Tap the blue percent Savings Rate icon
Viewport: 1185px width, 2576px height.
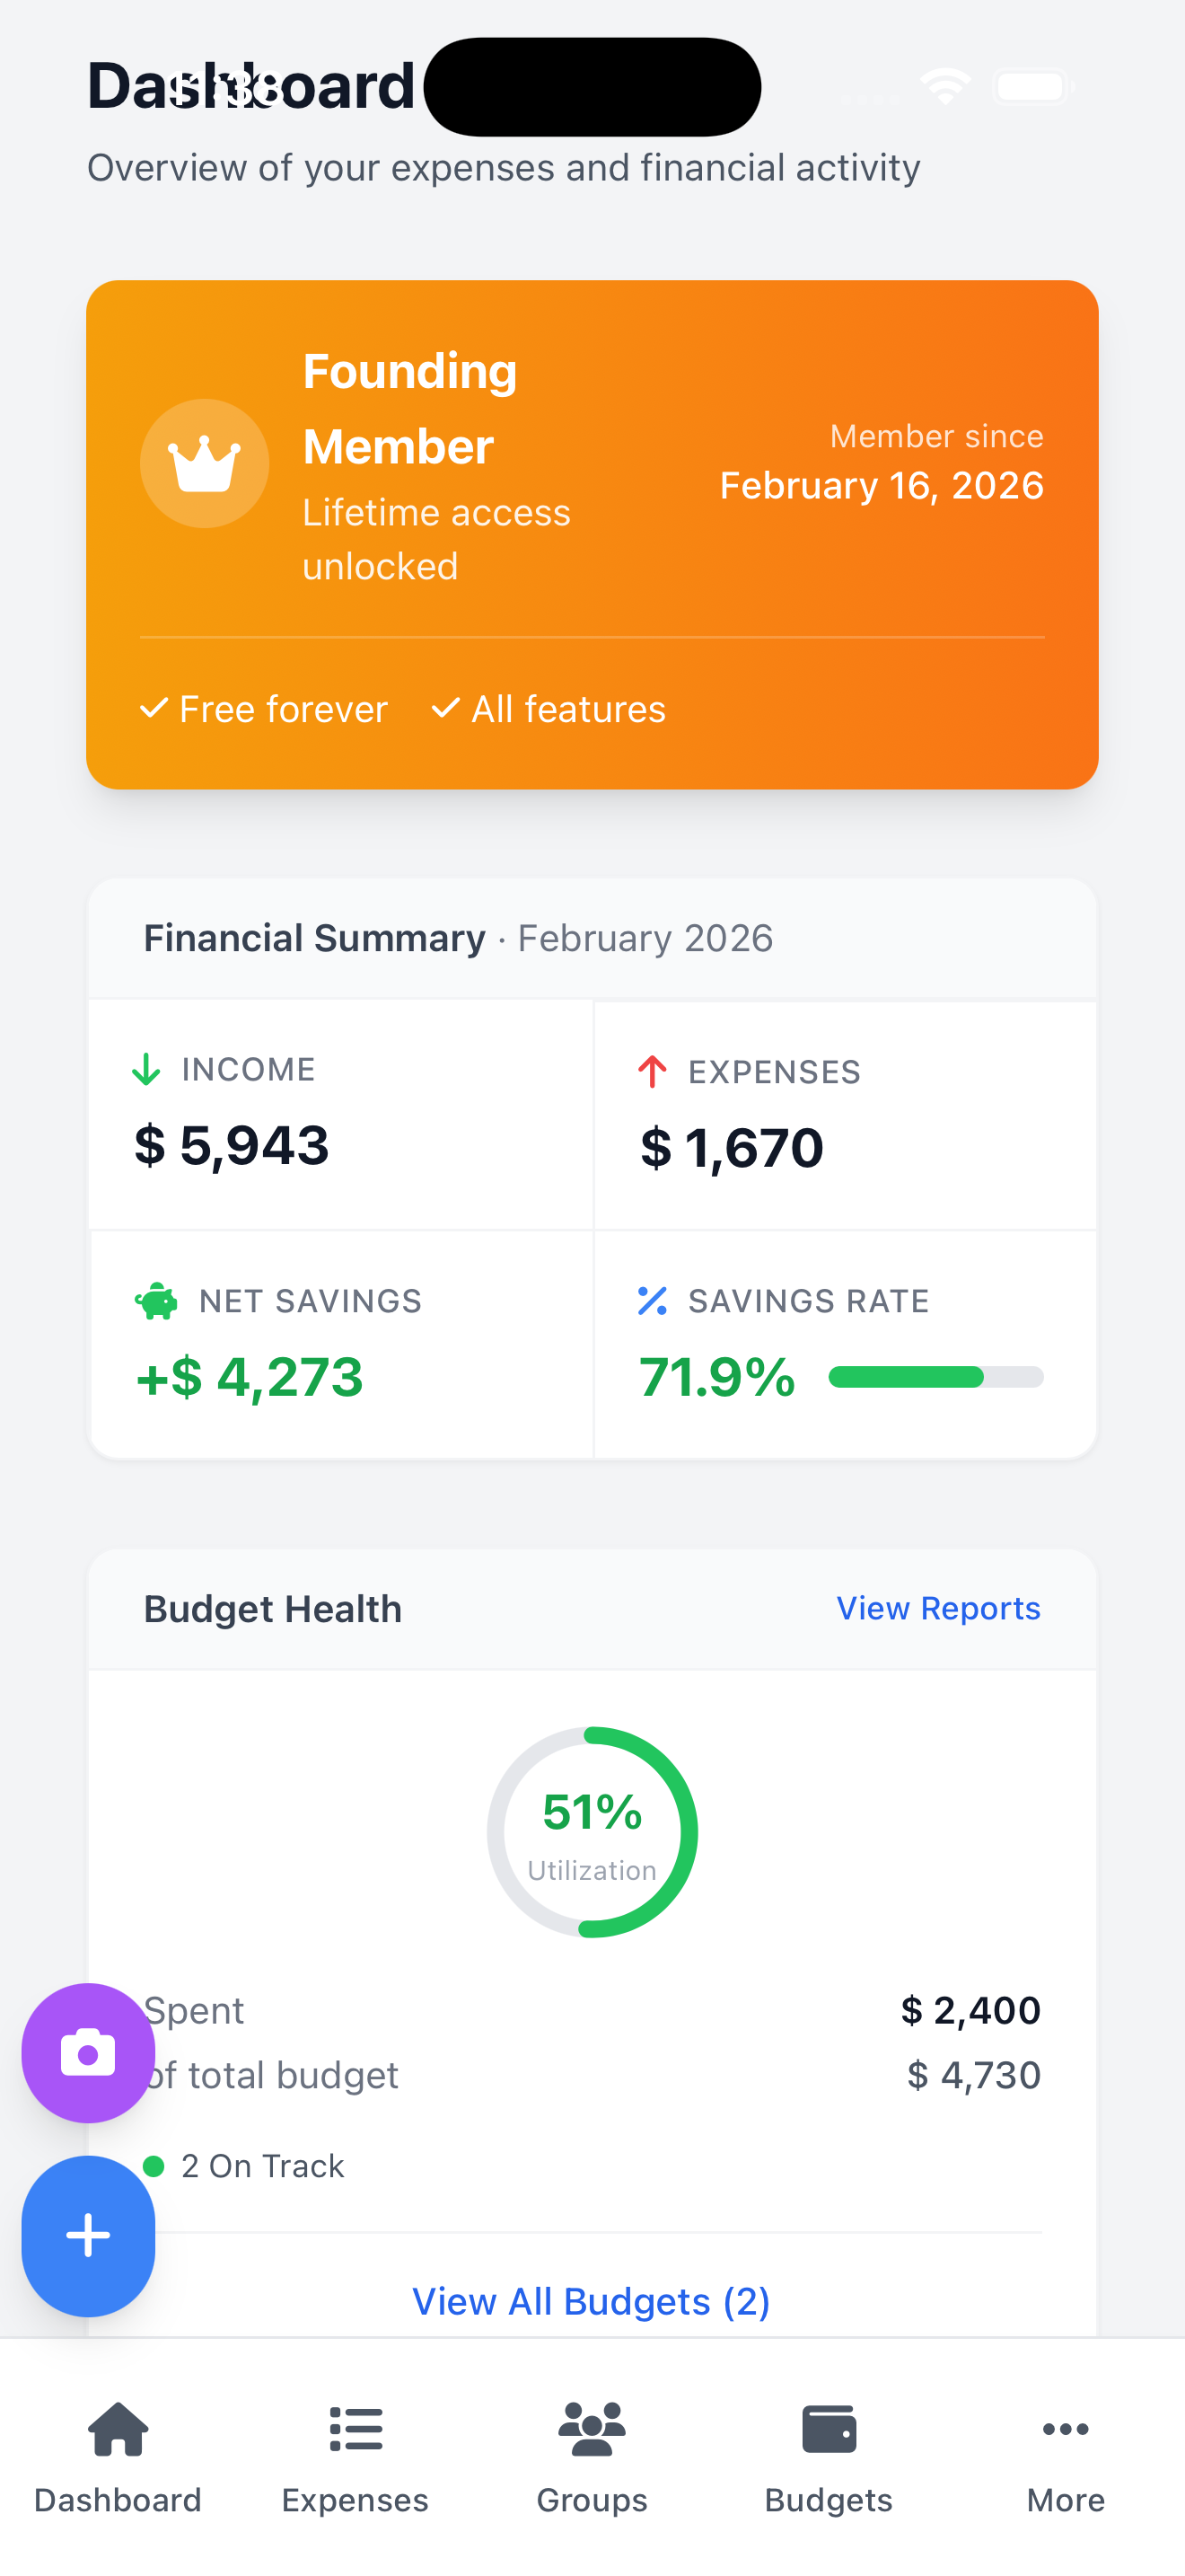point(653,1301)
